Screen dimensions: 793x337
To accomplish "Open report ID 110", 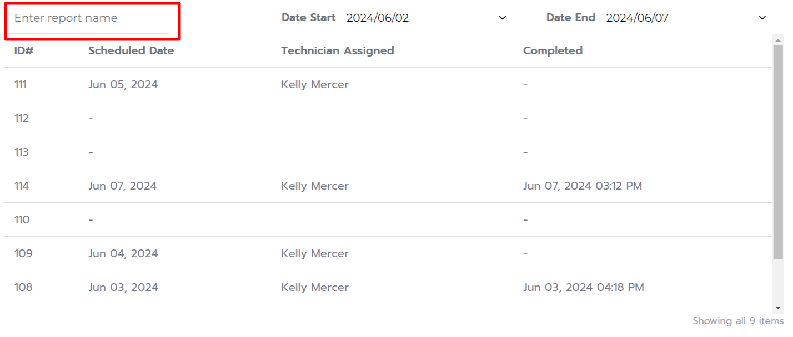I will pos(21,219).
